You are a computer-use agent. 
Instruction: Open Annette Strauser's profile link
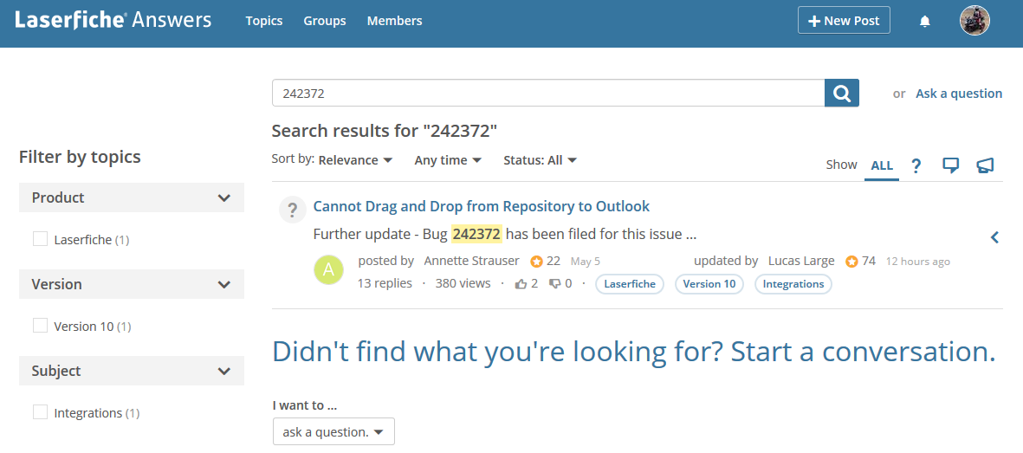coord(472,261)
